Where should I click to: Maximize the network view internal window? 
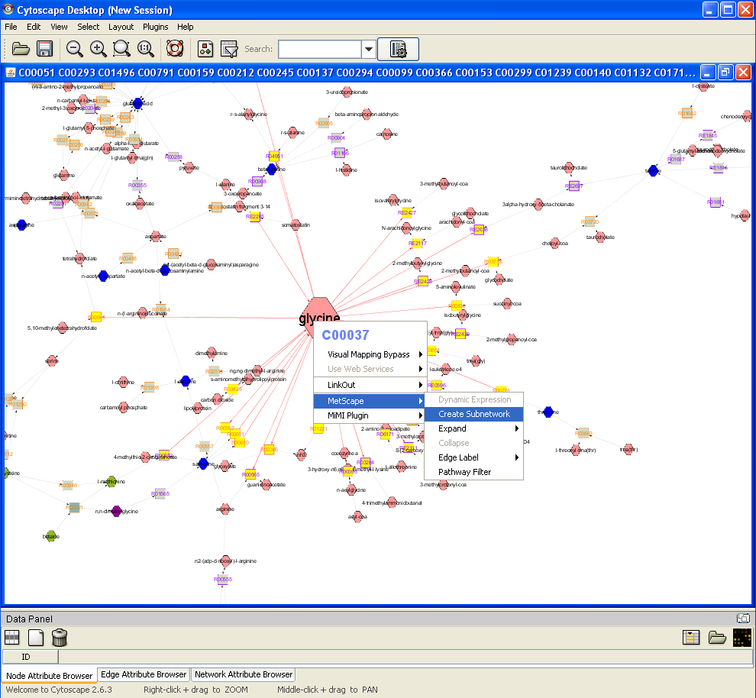coord(725,73)
